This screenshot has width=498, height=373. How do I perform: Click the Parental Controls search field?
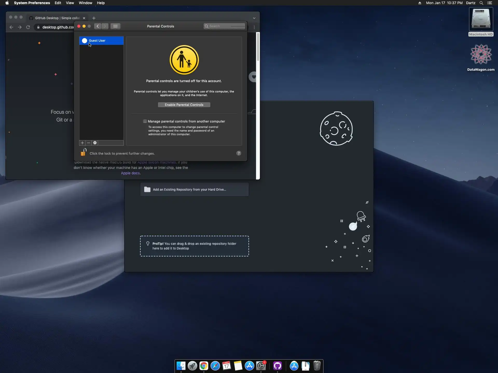pyautogui.click(x=224, y=26)
